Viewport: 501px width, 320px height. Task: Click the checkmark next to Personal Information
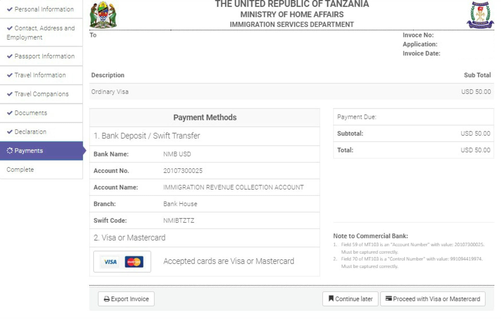(10, 9)
